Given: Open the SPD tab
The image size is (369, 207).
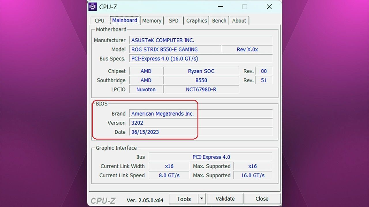Looking at the screenshot, I should pyautogui.click(x=174, y=20).
